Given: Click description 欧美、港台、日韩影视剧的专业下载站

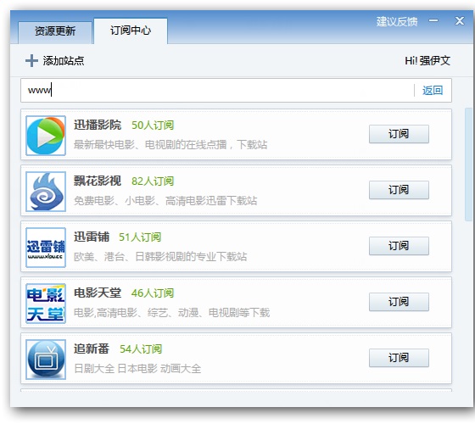Looking at the screenshot, I should pyautogui.click(x=160, y=256).
